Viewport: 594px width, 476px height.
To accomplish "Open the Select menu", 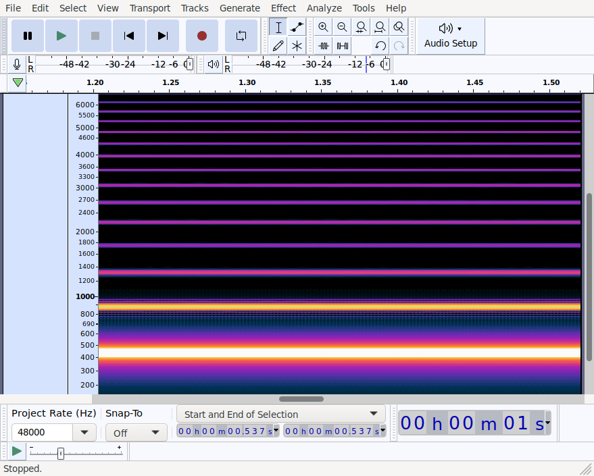I will 73,8.
